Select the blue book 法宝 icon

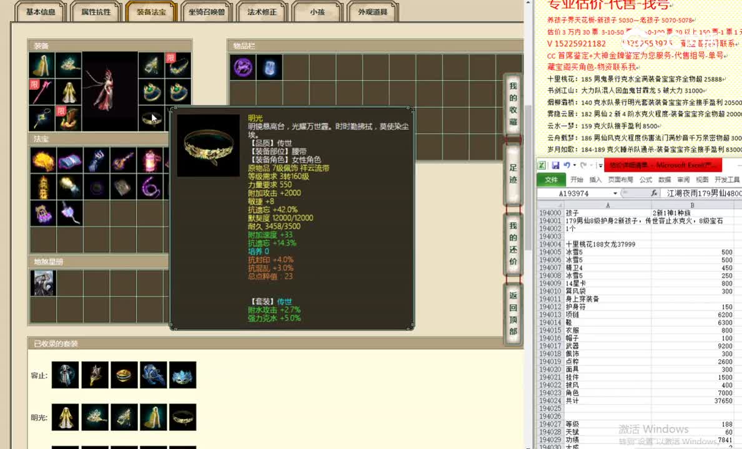[70, 161]
